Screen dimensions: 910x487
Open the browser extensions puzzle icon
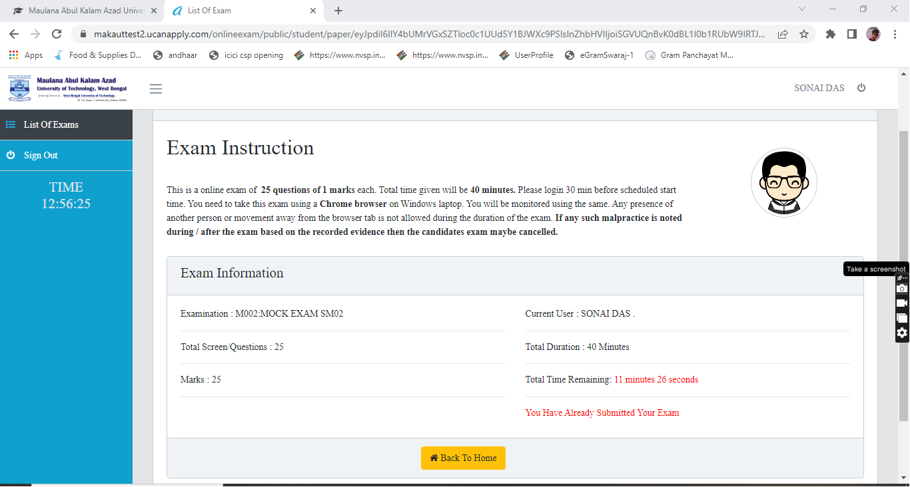tap(830, 34)
